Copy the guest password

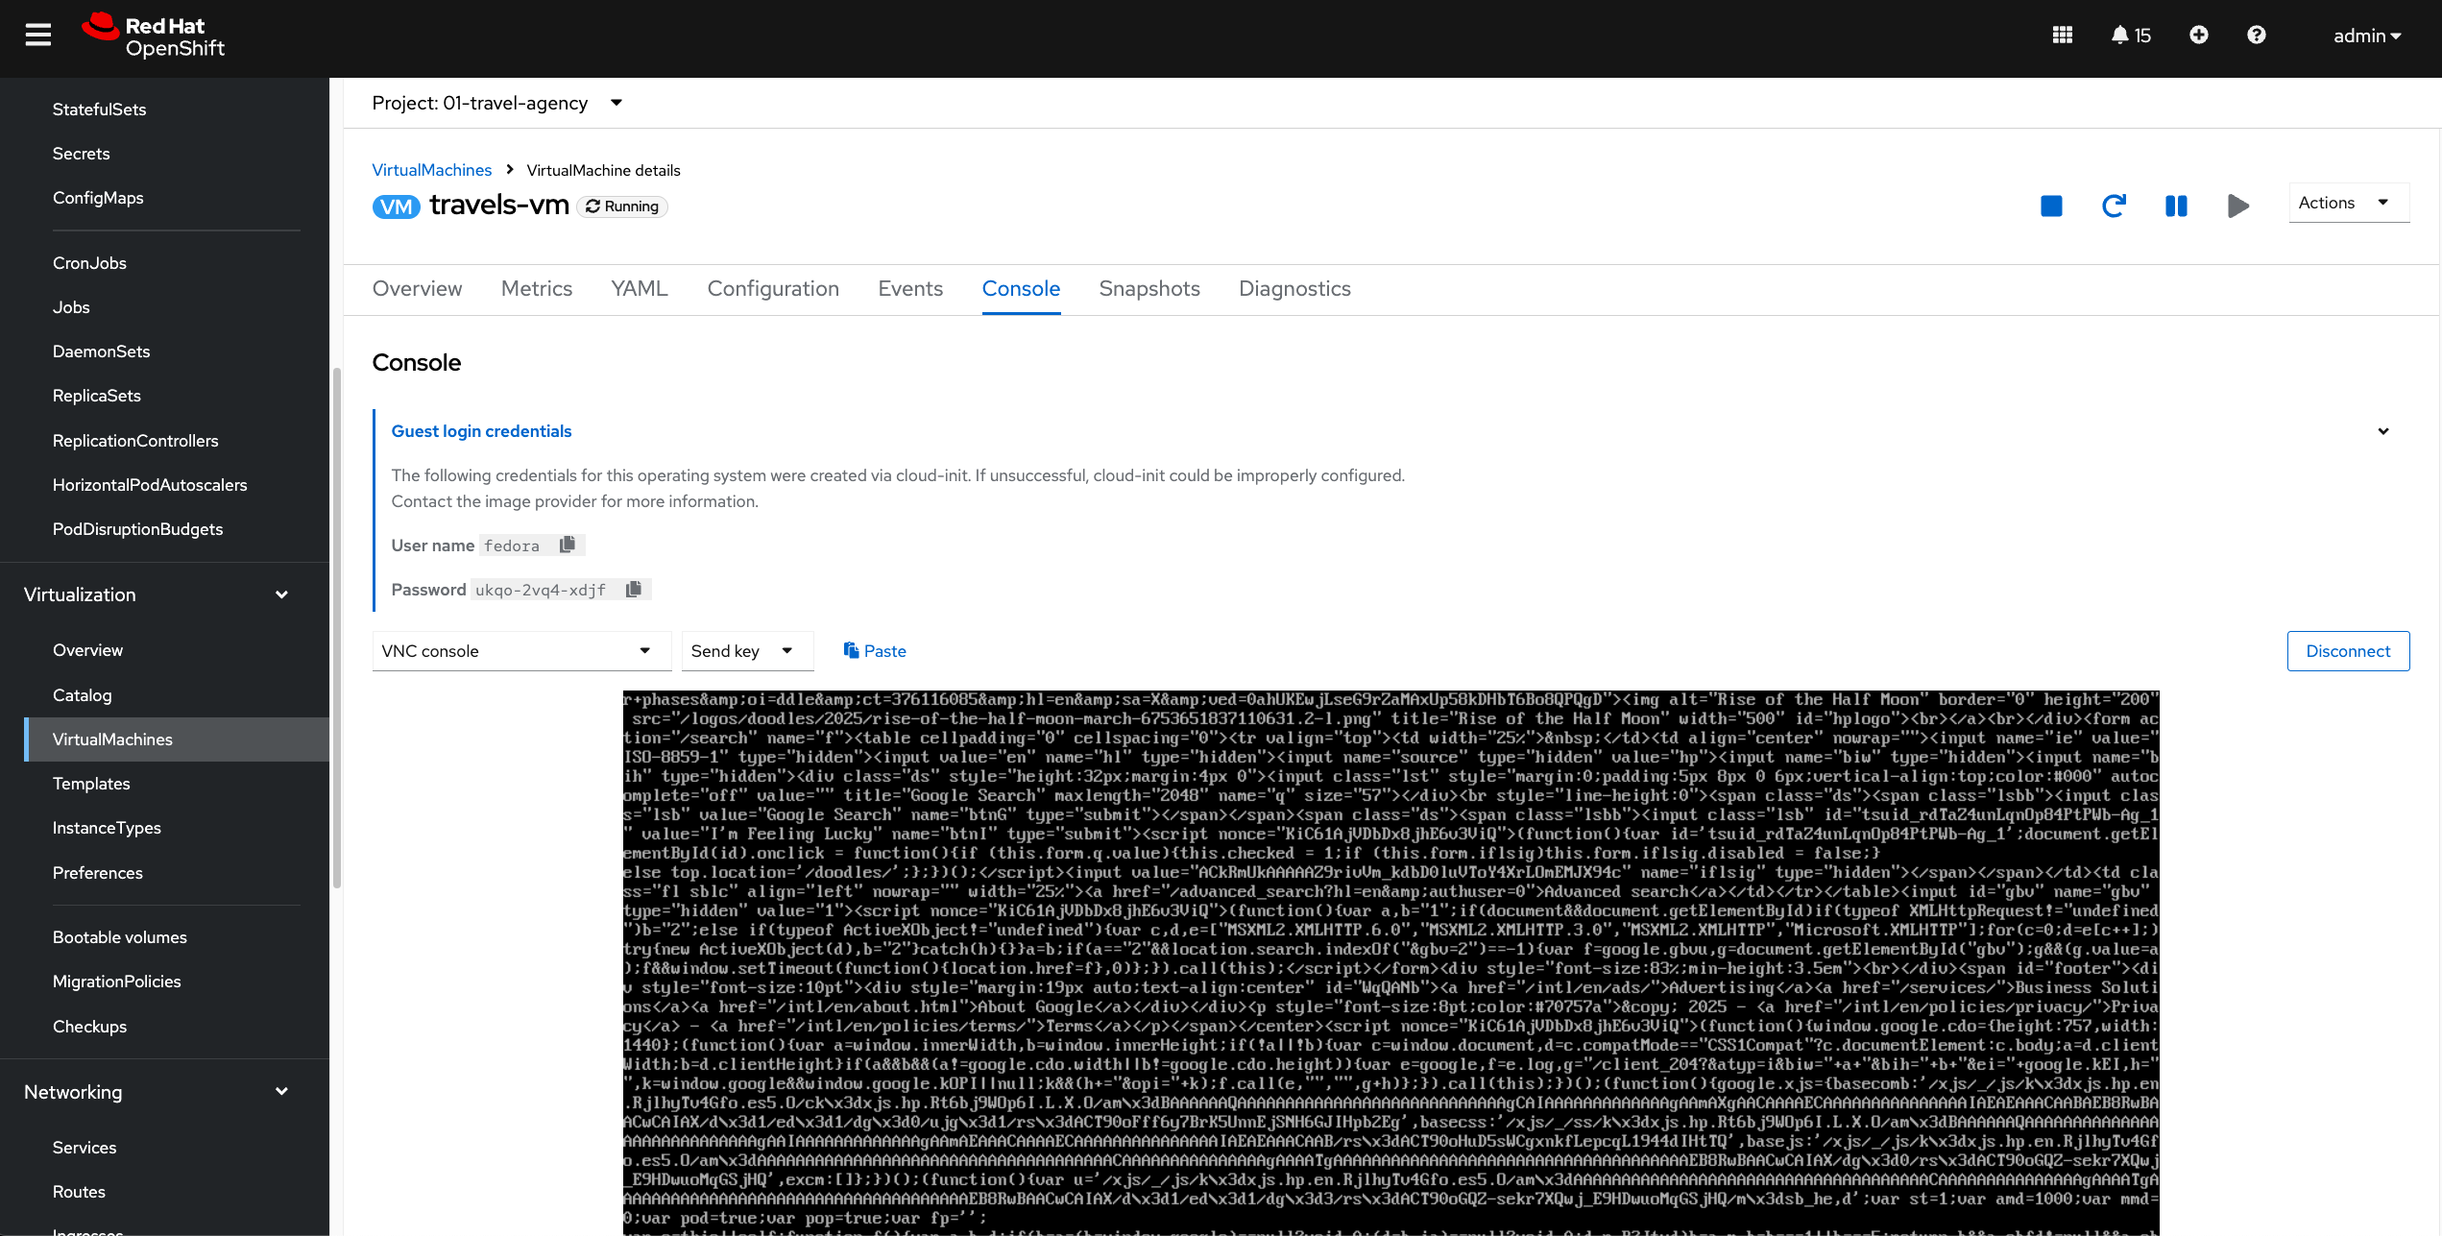pyautogui.click(x=634, y=589)
